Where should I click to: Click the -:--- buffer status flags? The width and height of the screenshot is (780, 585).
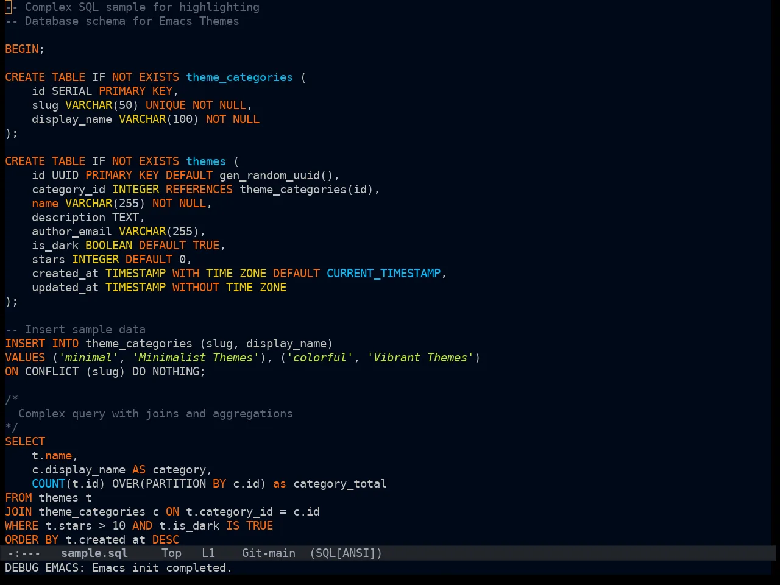(x=24, y=553)
